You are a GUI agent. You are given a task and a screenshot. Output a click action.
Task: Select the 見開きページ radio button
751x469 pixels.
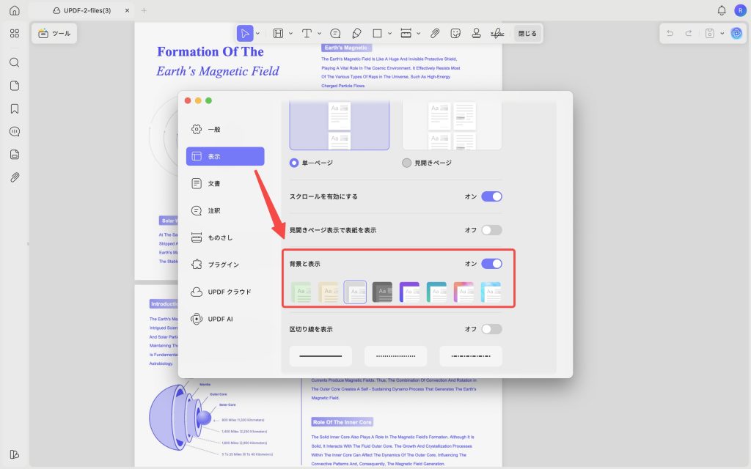coord(406,163)
